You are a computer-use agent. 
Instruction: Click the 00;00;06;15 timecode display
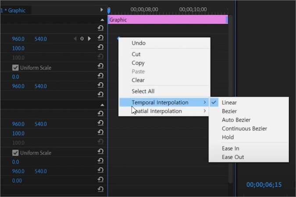coord(264,185)
